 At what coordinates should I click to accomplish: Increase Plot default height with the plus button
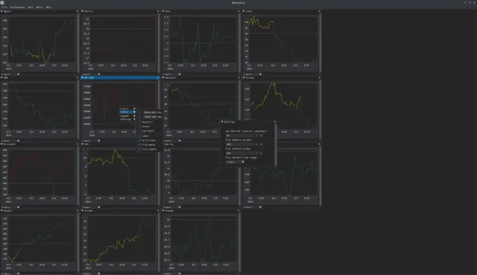[x=261, y=145]
